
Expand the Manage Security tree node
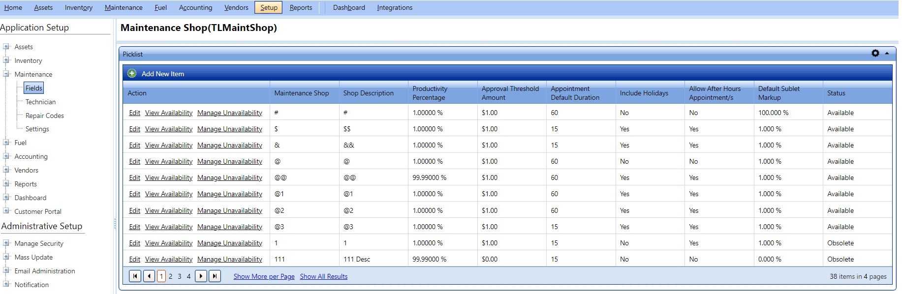tap(6, 243)
